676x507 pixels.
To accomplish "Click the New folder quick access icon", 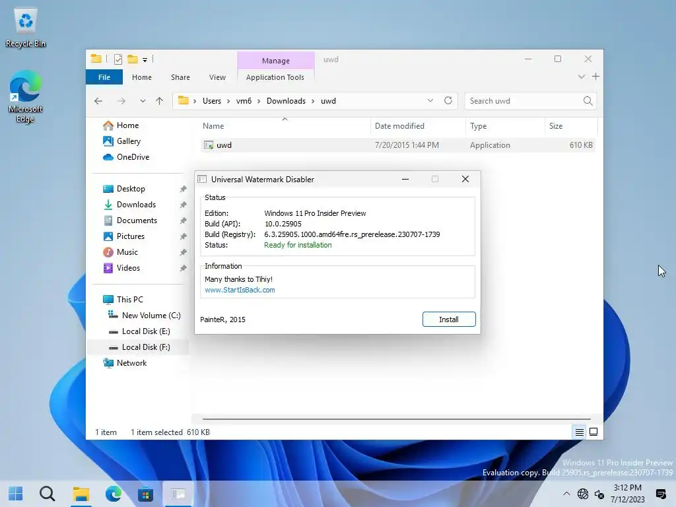I will (x=132, y=59).
